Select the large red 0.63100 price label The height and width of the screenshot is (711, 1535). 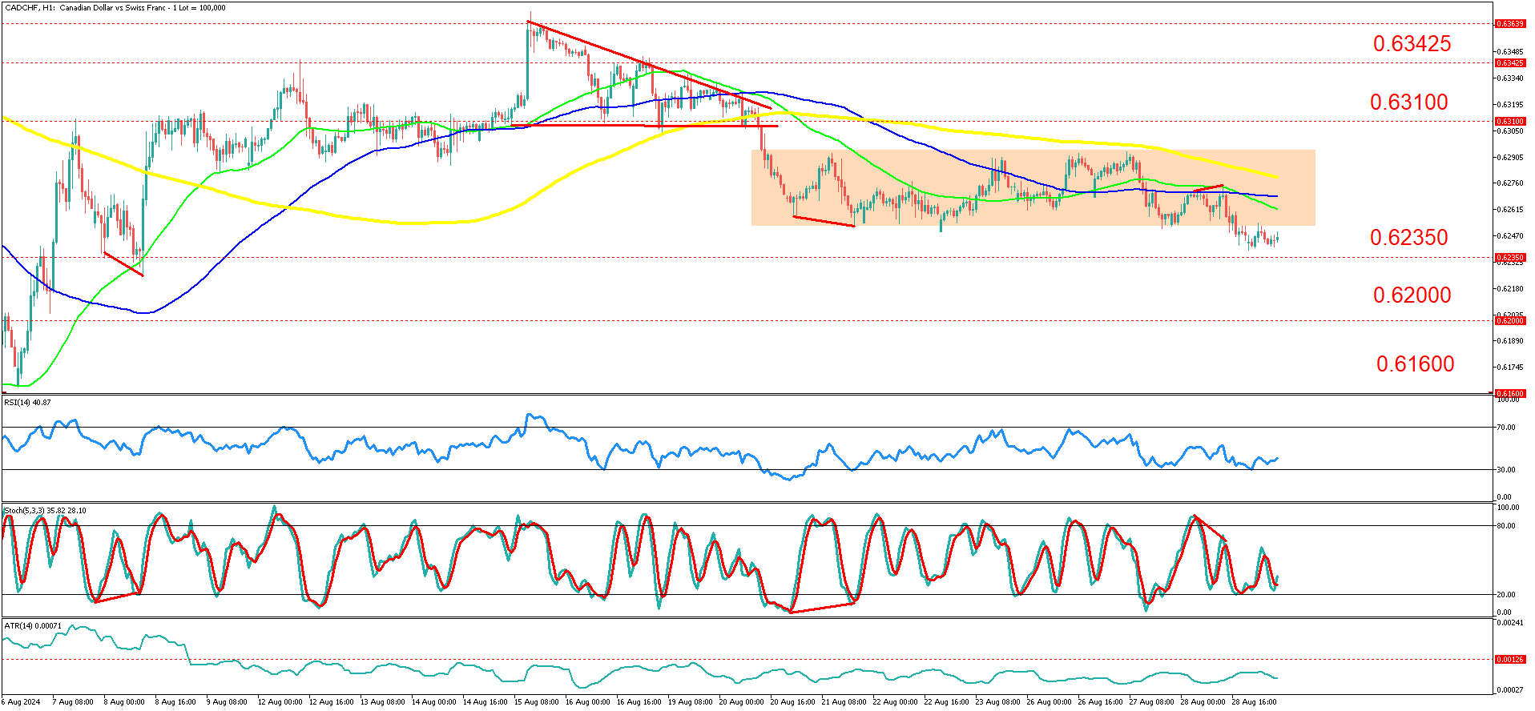coord(1408,102)
